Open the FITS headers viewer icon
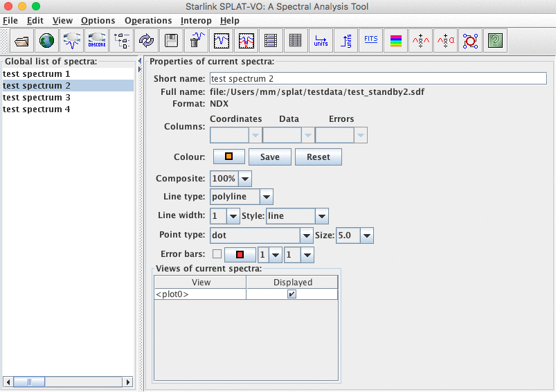 (x=370, y=41)
